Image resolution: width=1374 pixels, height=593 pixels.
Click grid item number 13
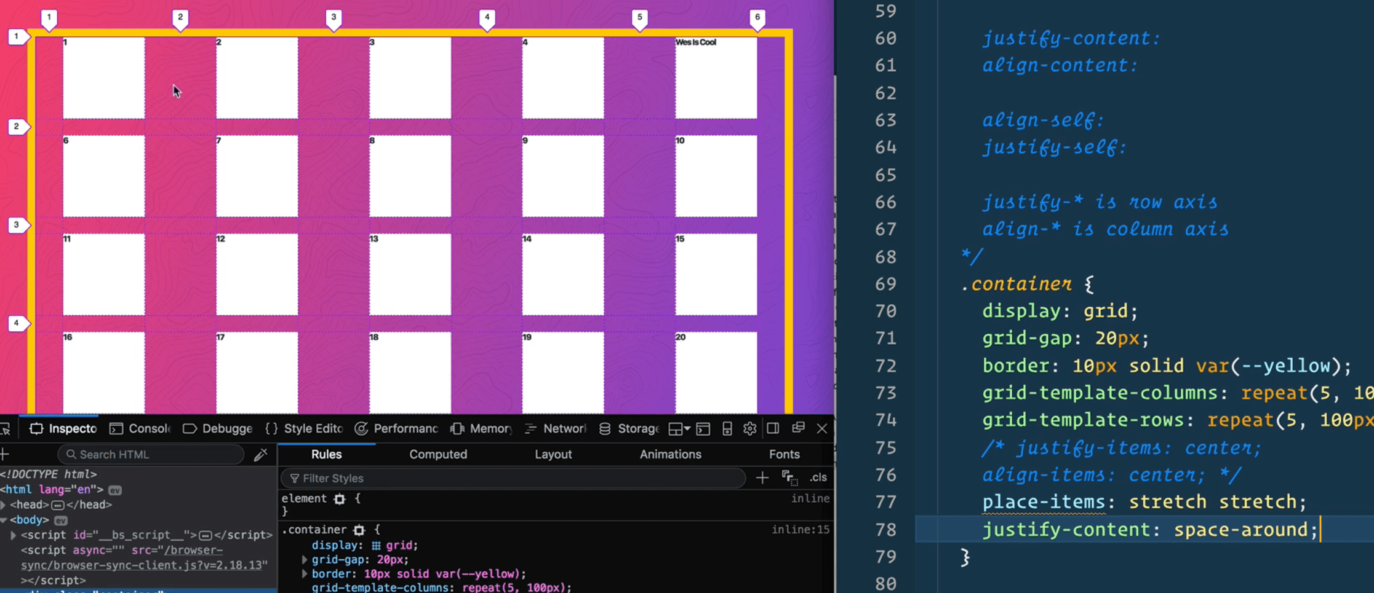pyautogui.click(x=410, y=274)
